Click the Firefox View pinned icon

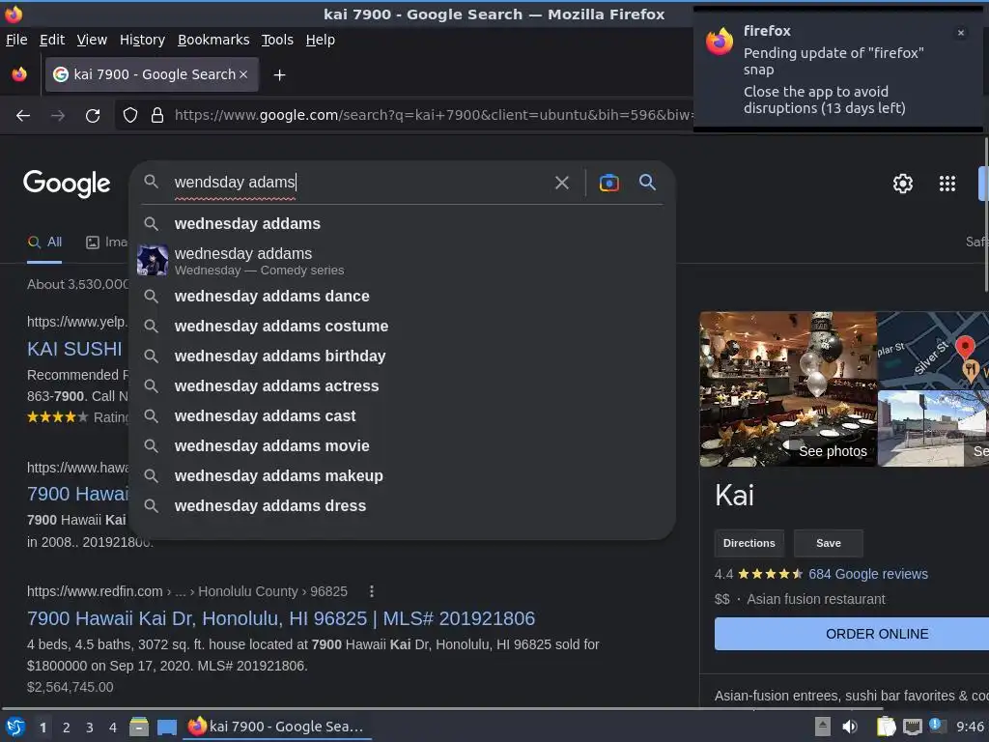(x=19, y=74)
